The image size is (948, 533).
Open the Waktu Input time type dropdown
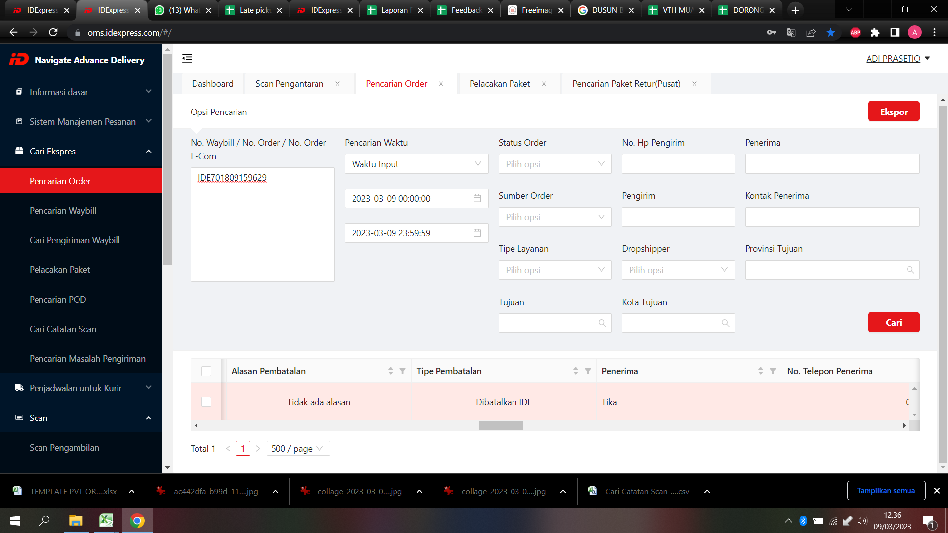coord(416,164)
